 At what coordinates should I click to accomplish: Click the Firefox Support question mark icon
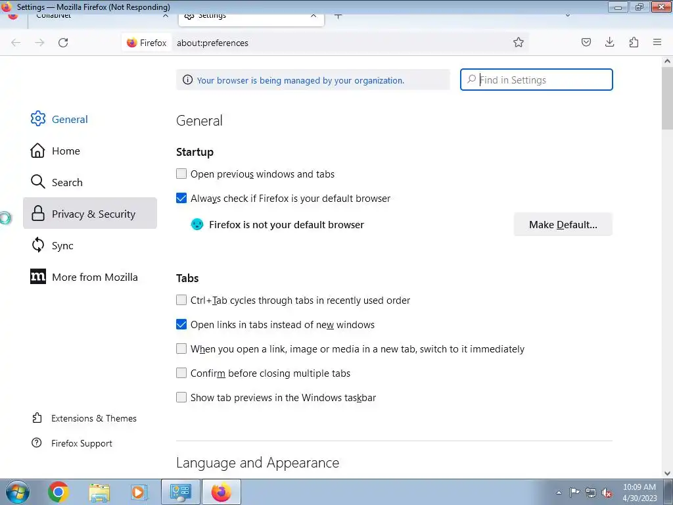[37, 443]
